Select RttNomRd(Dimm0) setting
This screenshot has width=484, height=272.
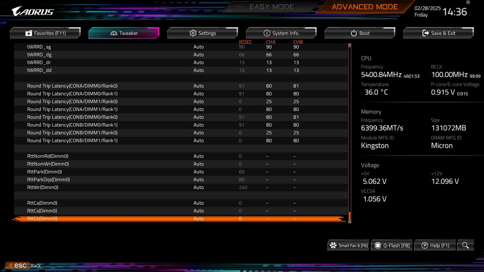tap(181, 156)
